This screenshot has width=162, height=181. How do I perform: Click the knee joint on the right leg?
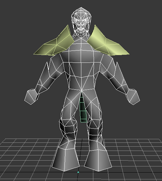[95, 129]
